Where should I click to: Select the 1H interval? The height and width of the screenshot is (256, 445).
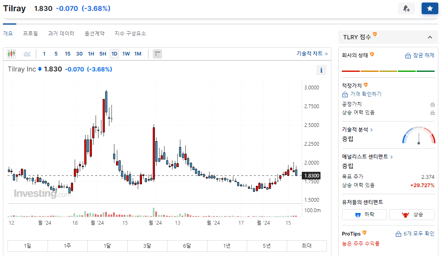(91, 53)
